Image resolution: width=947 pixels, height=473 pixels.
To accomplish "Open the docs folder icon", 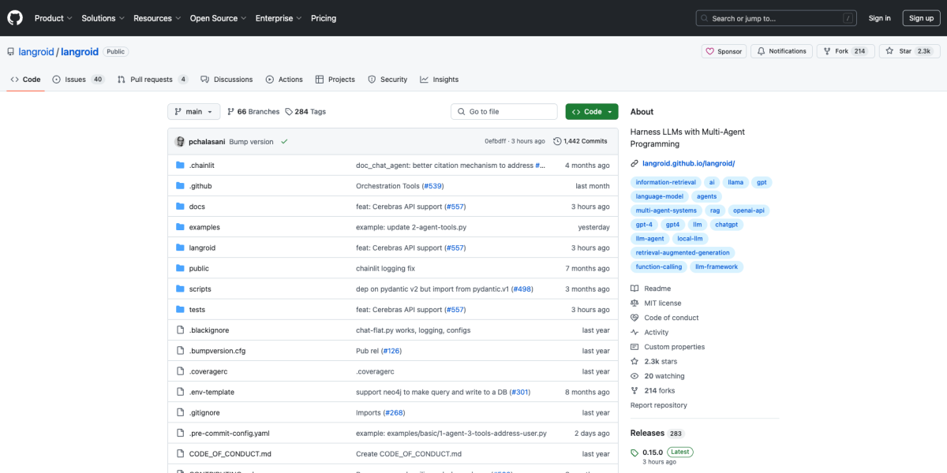I will click(180, 207).
